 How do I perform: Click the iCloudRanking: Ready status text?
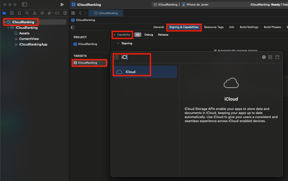pyautogui.click(x=265, y=5)
